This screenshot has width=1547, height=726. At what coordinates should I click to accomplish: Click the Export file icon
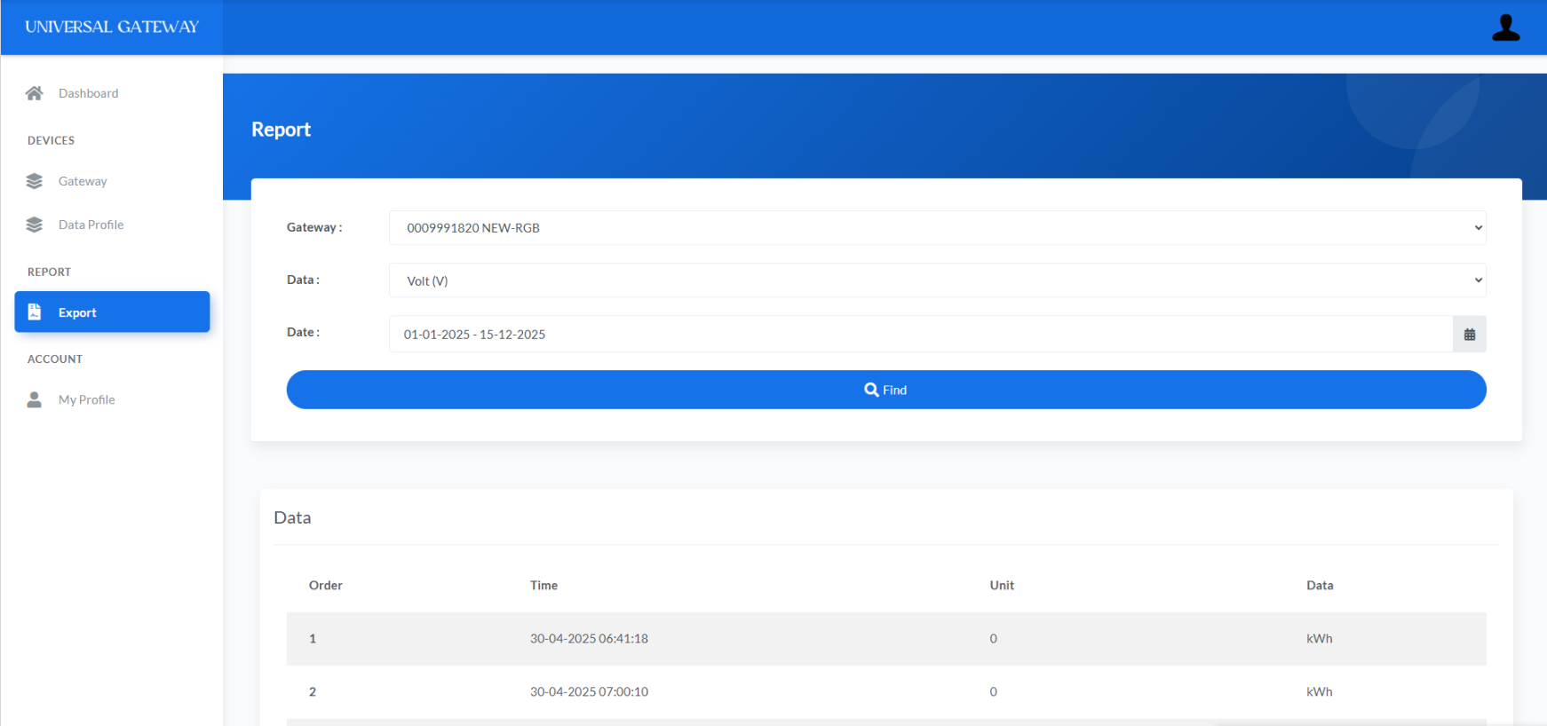pos(35,312)
